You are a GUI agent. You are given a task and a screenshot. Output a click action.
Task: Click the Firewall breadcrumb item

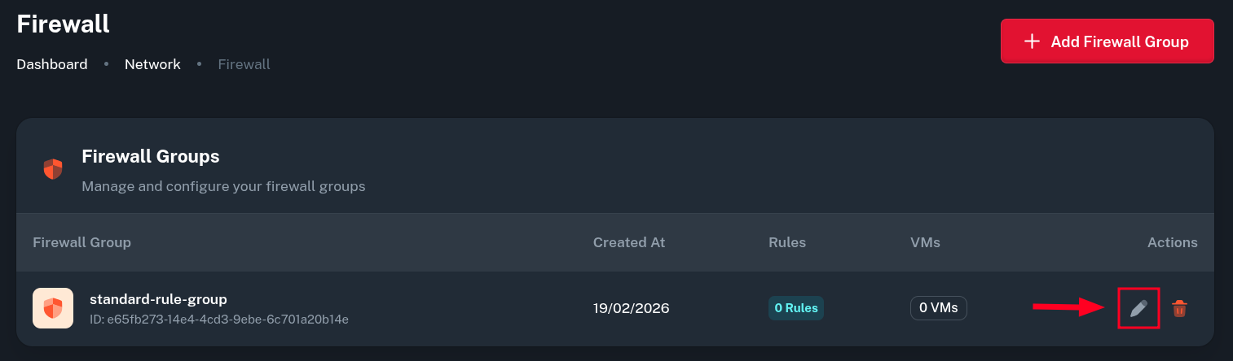244,64
